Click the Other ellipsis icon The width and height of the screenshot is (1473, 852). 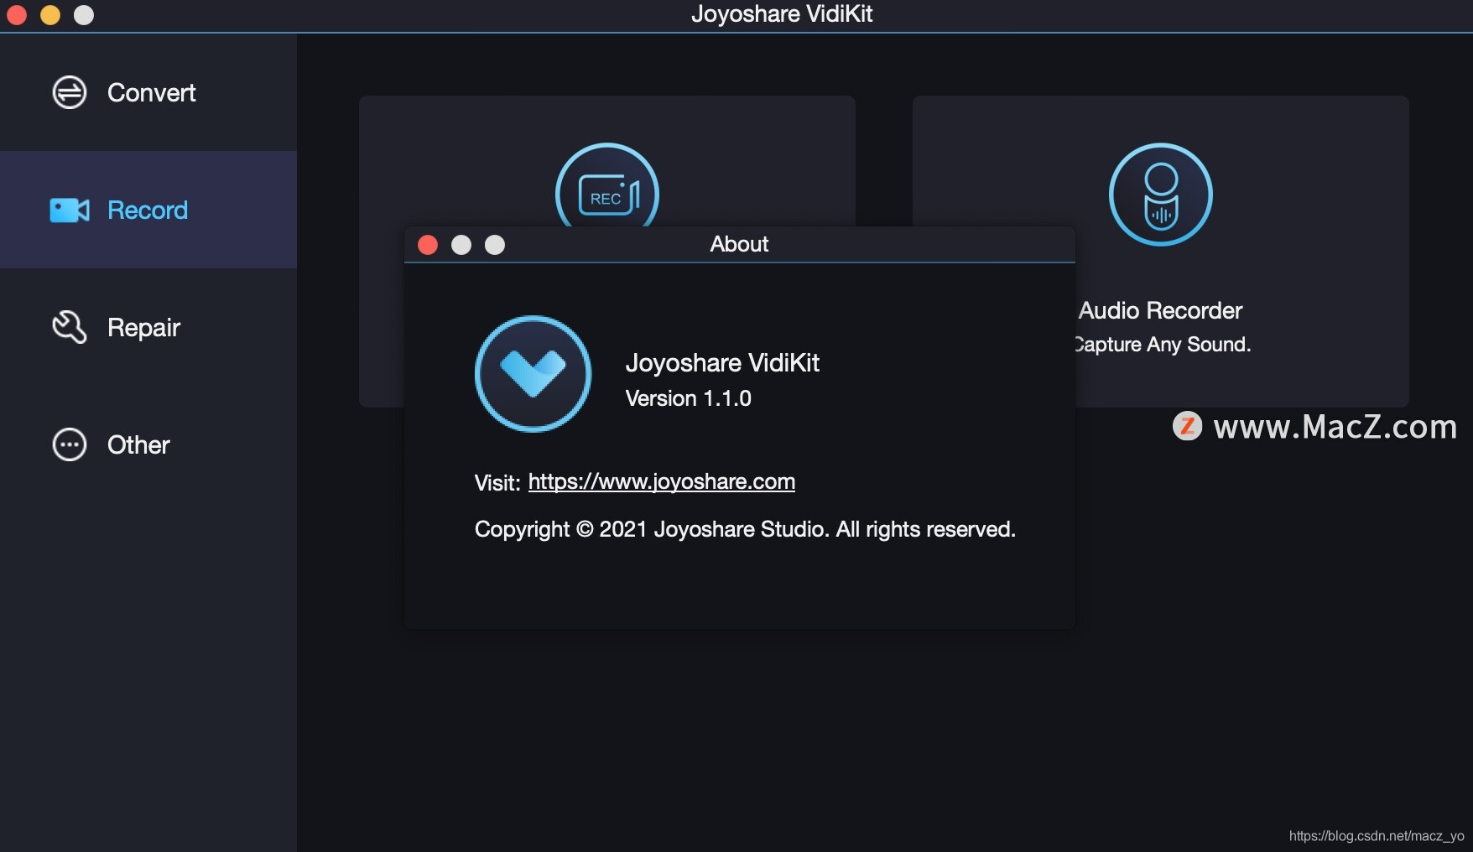(70, 444)
